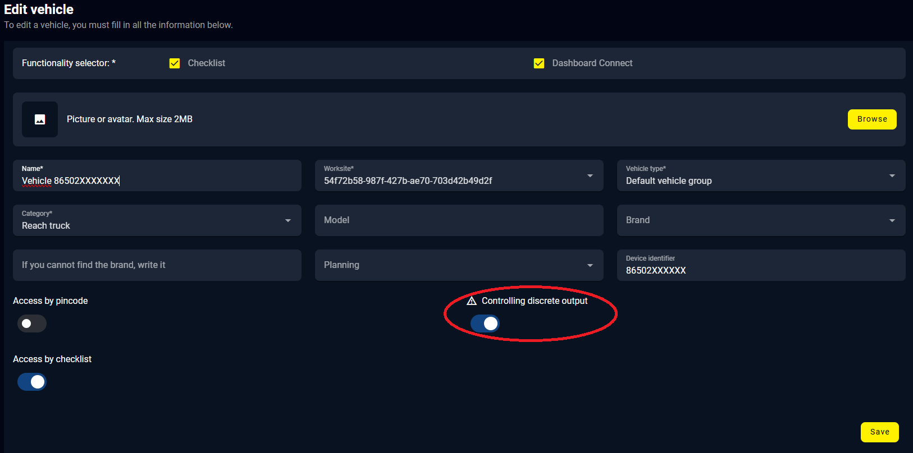Uncheck the Dashboard Connect checkbox

click(x=539, y=63)
